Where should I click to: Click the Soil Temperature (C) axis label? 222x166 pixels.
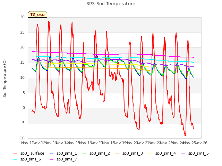point(5,79)
